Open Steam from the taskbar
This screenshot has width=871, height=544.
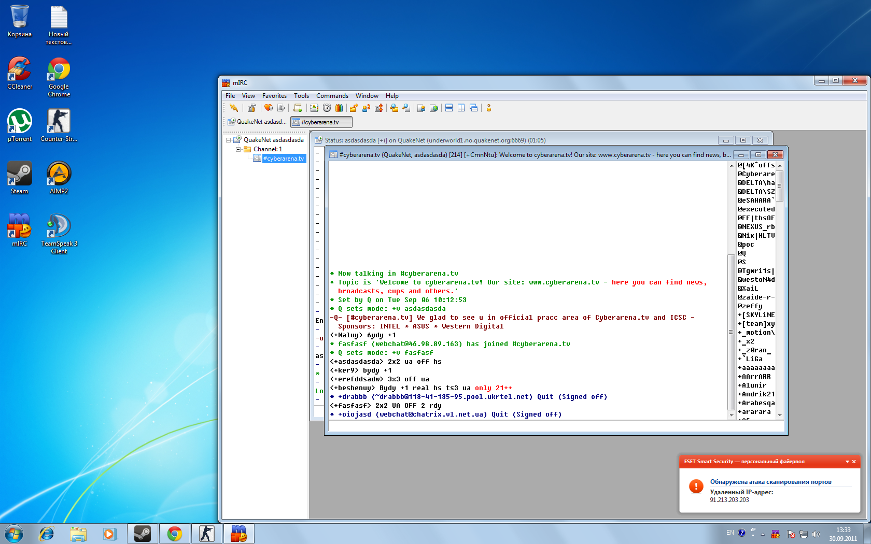coord(143,534)
